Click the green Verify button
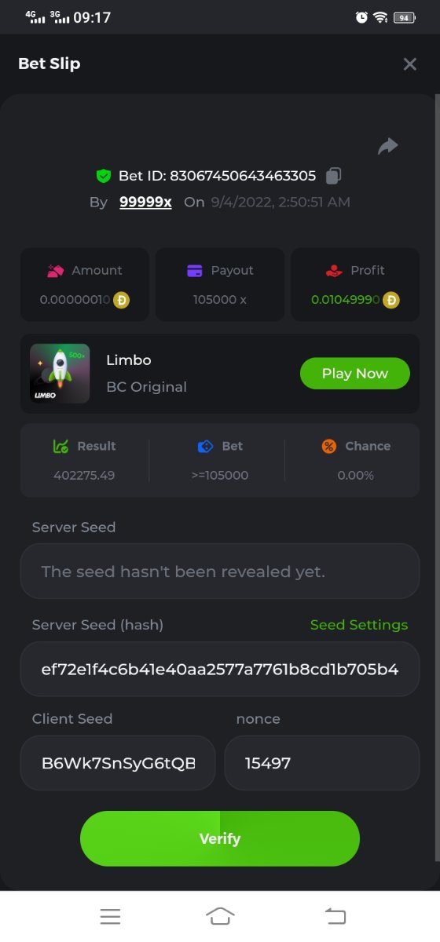This screenshot has height=942, width=440. pyautogui.click(x=220, y=838)
